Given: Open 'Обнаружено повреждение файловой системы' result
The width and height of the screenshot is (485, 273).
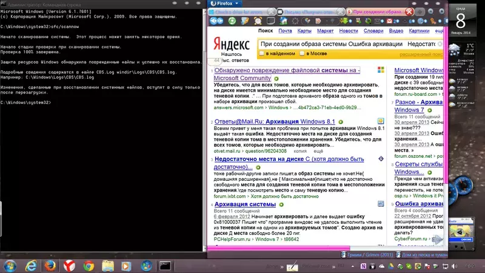Looking at the screenshot, I should [x=287, y=74].
